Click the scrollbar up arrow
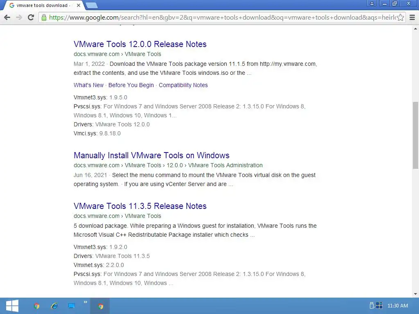Image resolution: width=419 pixels, height=314 pixels. point(415,29)
